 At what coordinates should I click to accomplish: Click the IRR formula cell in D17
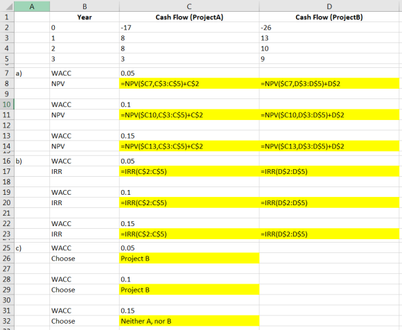coord(329,171)
